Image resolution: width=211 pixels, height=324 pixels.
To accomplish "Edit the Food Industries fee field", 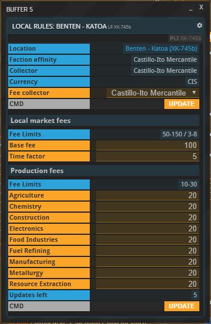I will (x=147, y=240).
